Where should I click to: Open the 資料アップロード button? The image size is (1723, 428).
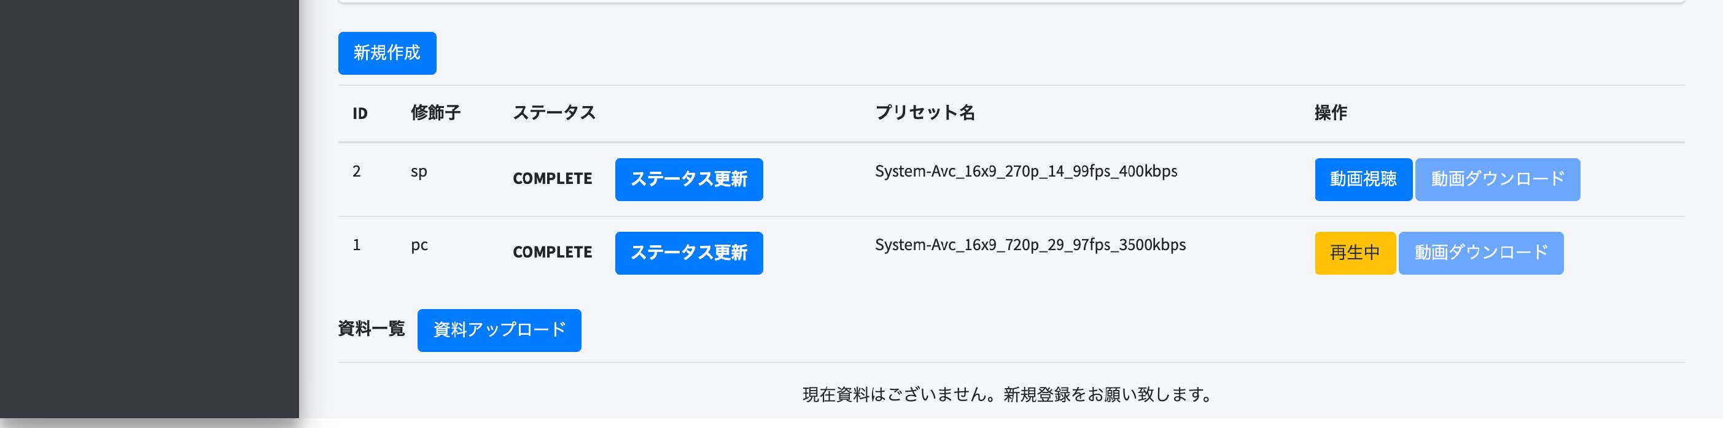coord(499,330)
